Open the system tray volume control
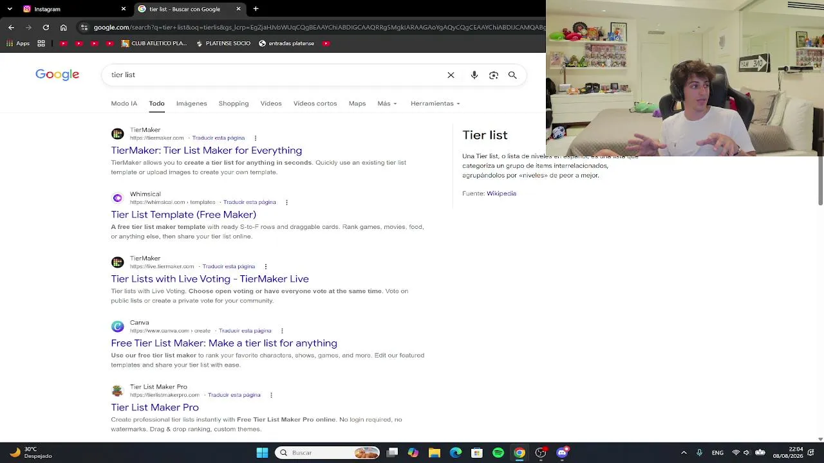This screenshot has height=463, width=824. 747,453
